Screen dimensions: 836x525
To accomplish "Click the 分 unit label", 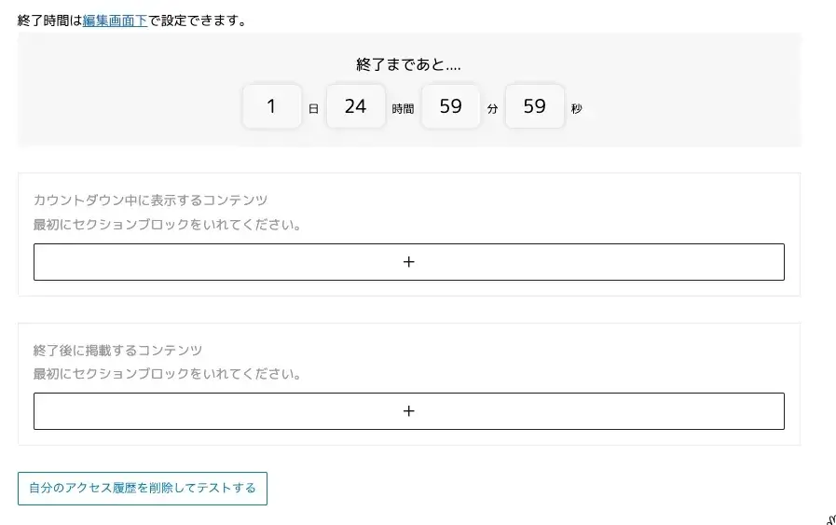I will (492, 109).
